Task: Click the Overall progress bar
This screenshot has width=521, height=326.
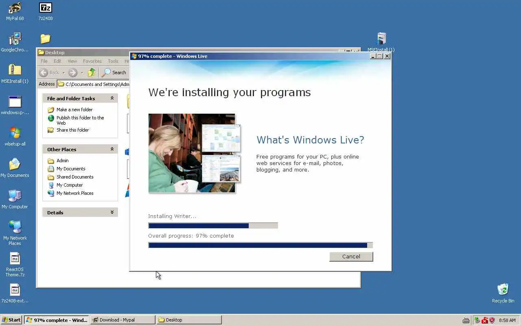Action: point(260,245)
